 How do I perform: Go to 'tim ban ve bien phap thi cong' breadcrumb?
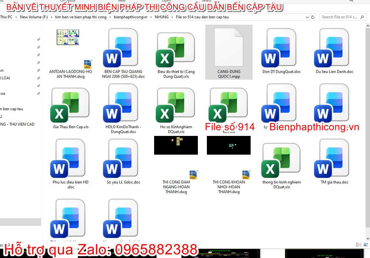(81, 17)
